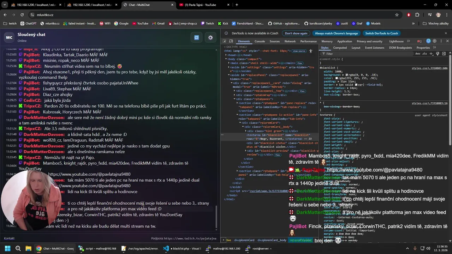
Task: Open the Kick bookmark
Action: click(x=223, y=23)
